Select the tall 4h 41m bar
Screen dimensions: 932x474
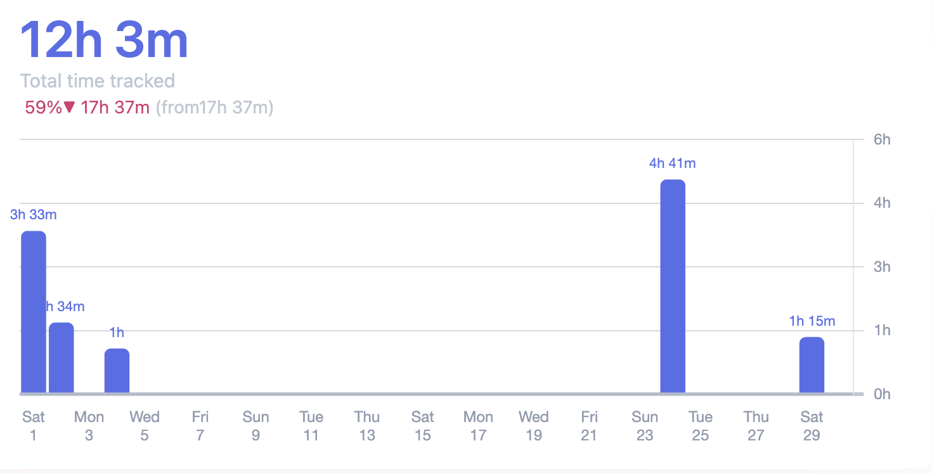[673, 286]
